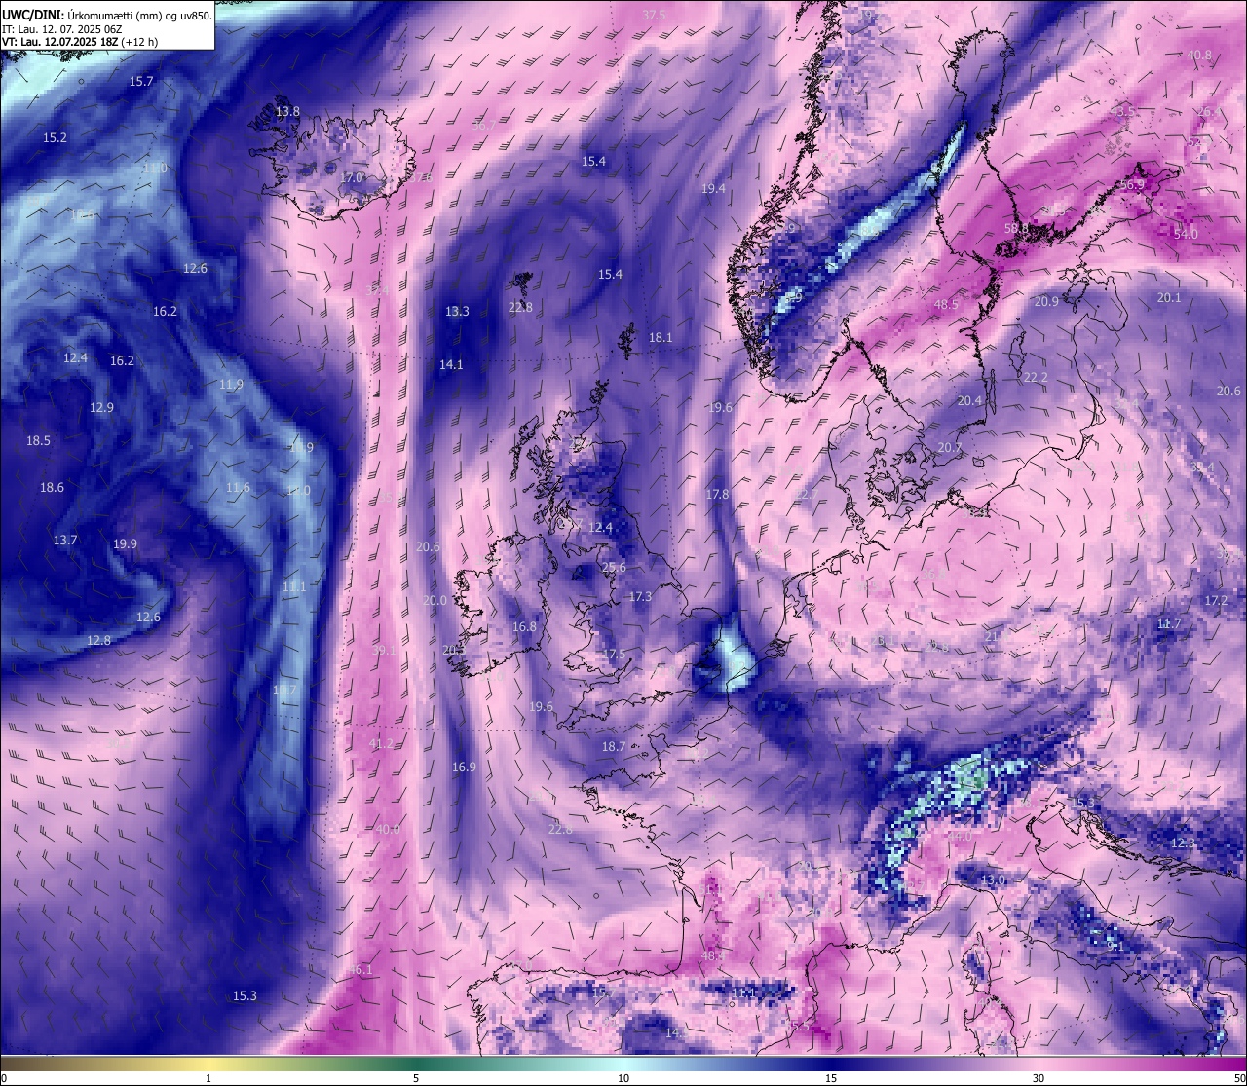Click the 17.5 value over southern England
This screenshot has width=1247, height=1086.
coord(614,655)
